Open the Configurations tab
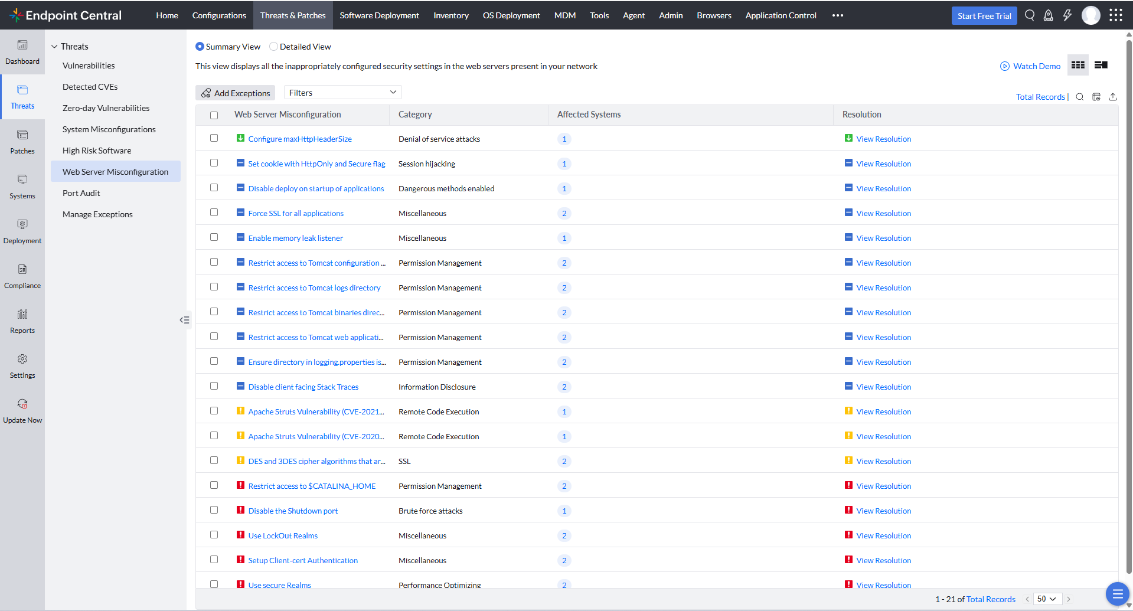Image resolution: width=1133 pixels, height=611 pixels. click(x=219, y=15)
